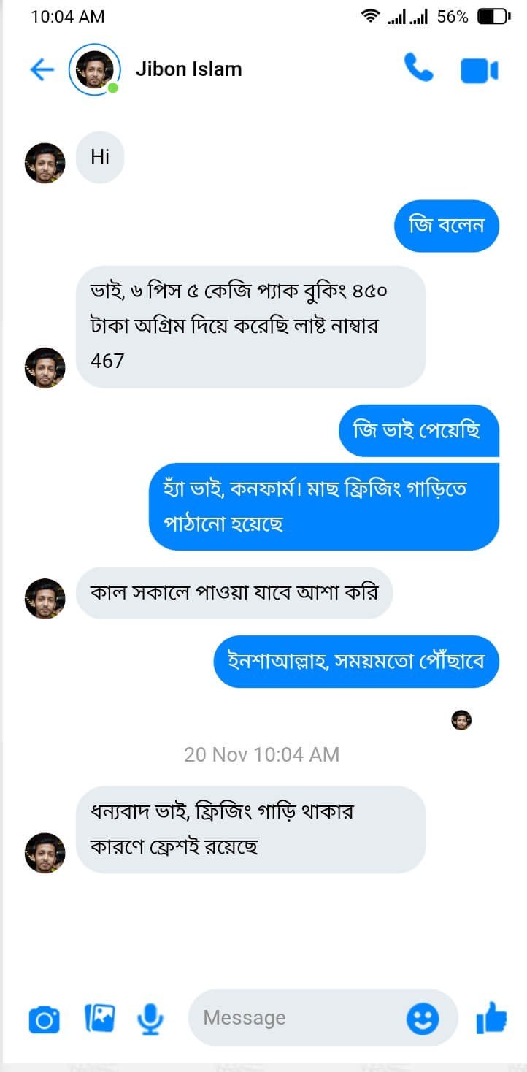Tap the back arrow icon
The height and width of the screenshot is (1072, 527).
[42, 69]
